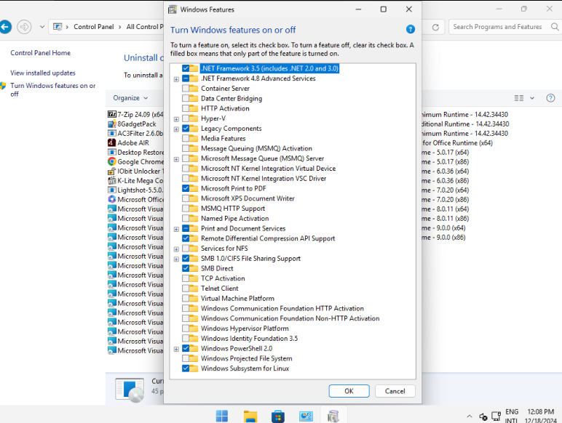The width and height of the screenshot is (562, 423).
Task: Open the recent locations dropdown arrow
Action: coord(42,27)
